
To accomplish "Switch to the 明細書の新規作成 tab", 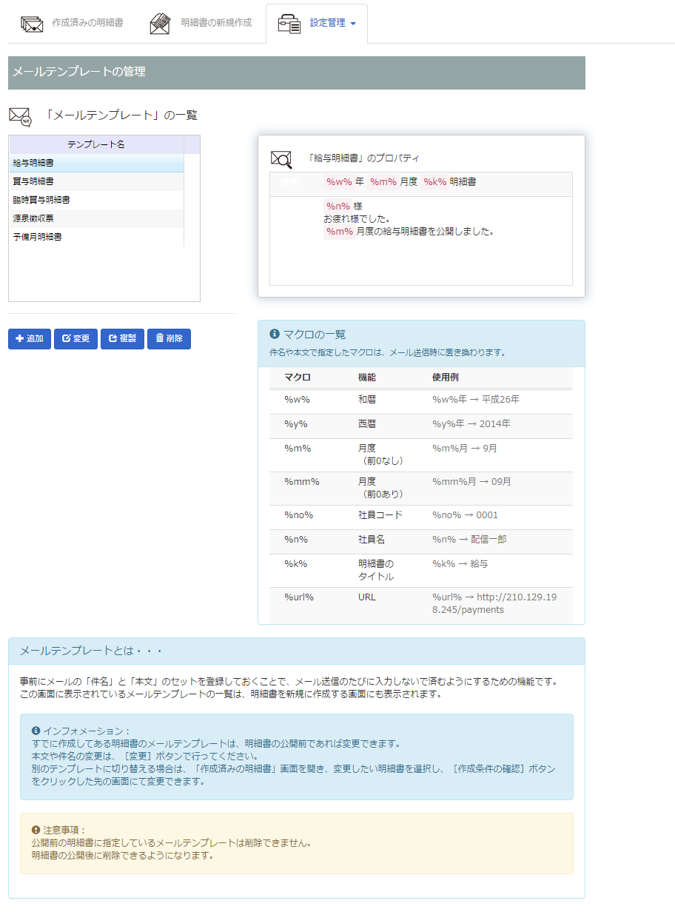I will click(216, 23).
